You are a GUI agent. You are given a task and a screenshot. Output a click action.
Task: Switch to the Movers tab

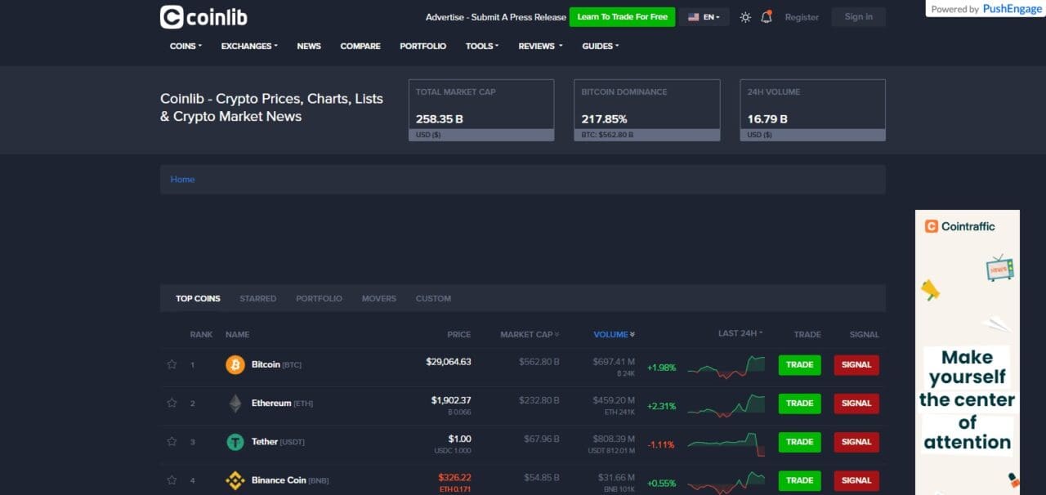coord(379,298)
